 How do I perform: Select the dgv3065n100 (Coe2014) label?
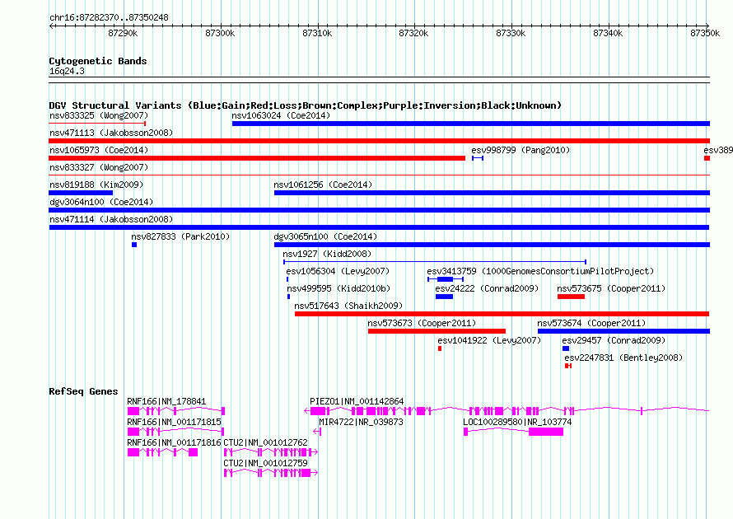[325, 236]
